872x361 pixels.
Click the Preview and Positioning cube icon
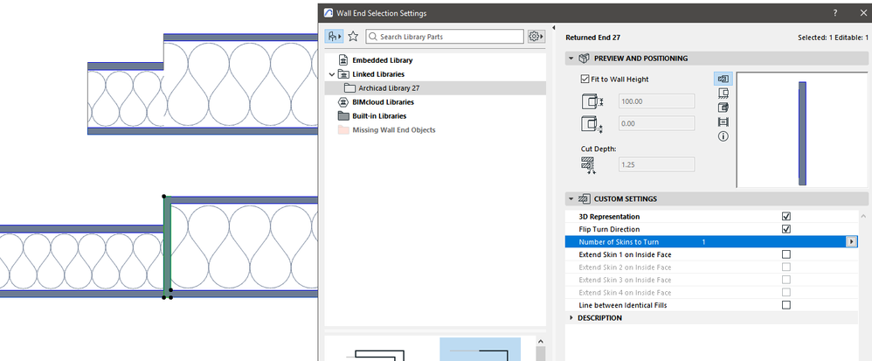point(584,58)
